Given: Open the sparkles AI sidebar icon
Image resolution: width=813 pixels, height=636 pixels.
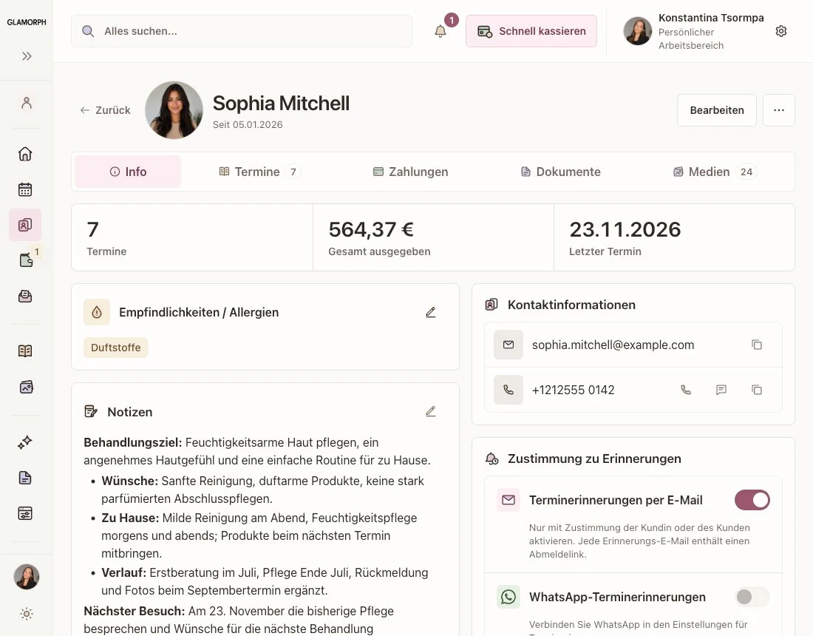Looking at the screenshot, I should pos(25,442).
